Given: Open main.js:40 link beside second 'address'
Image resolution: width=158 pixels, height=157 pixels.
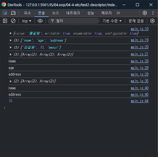Looking at the screenshot, I should tap(140, 95).
